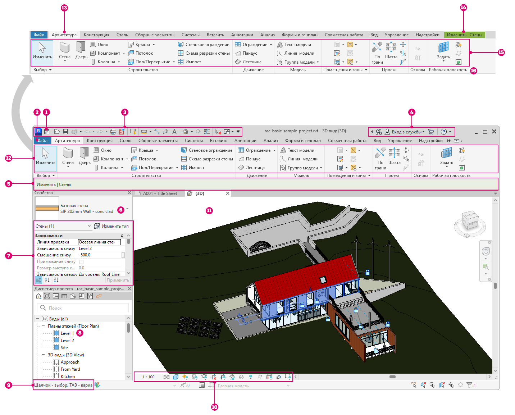Click the orange link icon in project browser toolbar
The width and height of the screenshot is (515, 415).
[99, 296]
